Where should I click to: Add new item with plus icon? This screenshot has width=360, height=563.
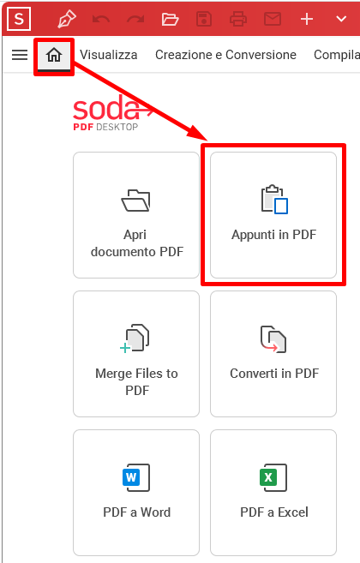point(307,19)
